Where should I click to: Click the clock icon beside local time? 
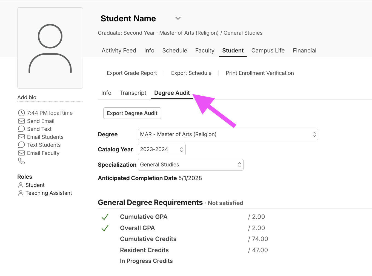click(x=21, y=113)
